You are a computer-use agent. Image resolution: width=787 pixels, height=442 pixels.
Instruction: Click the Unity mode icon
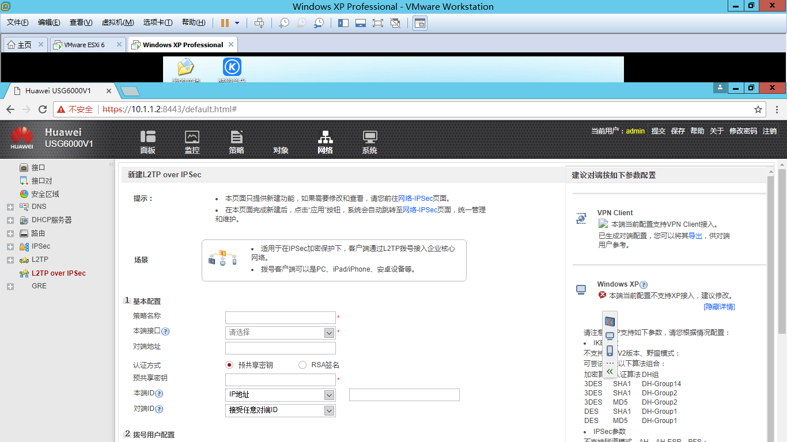point(395,23)
